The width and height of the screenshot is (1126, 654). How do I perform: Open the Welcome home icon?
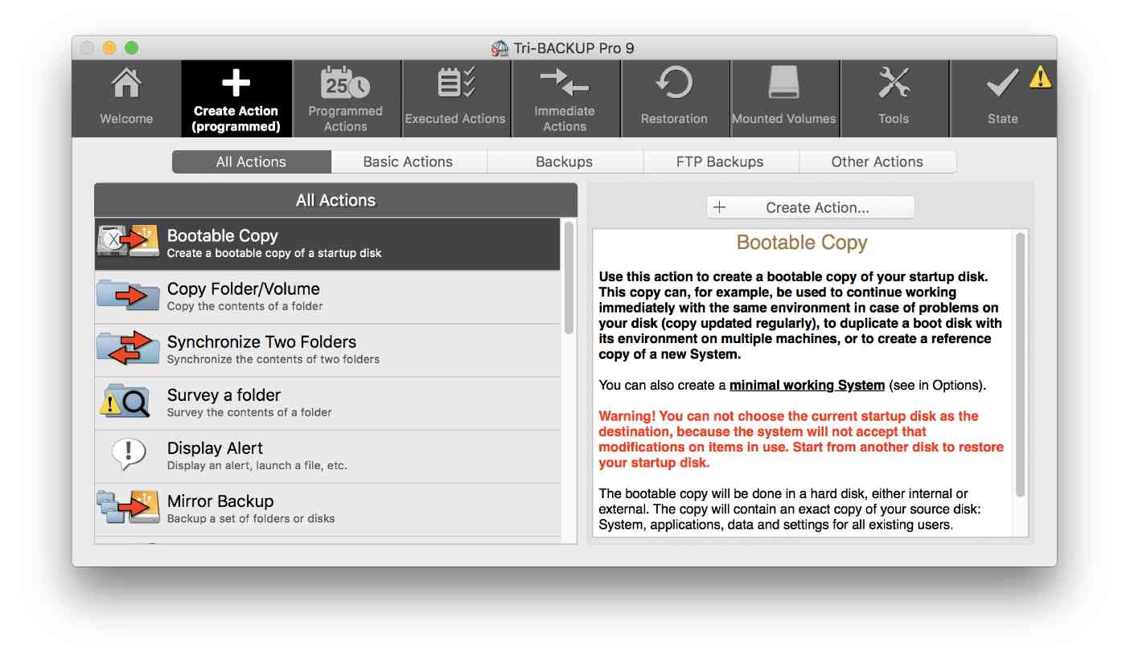tap(126, 84)
